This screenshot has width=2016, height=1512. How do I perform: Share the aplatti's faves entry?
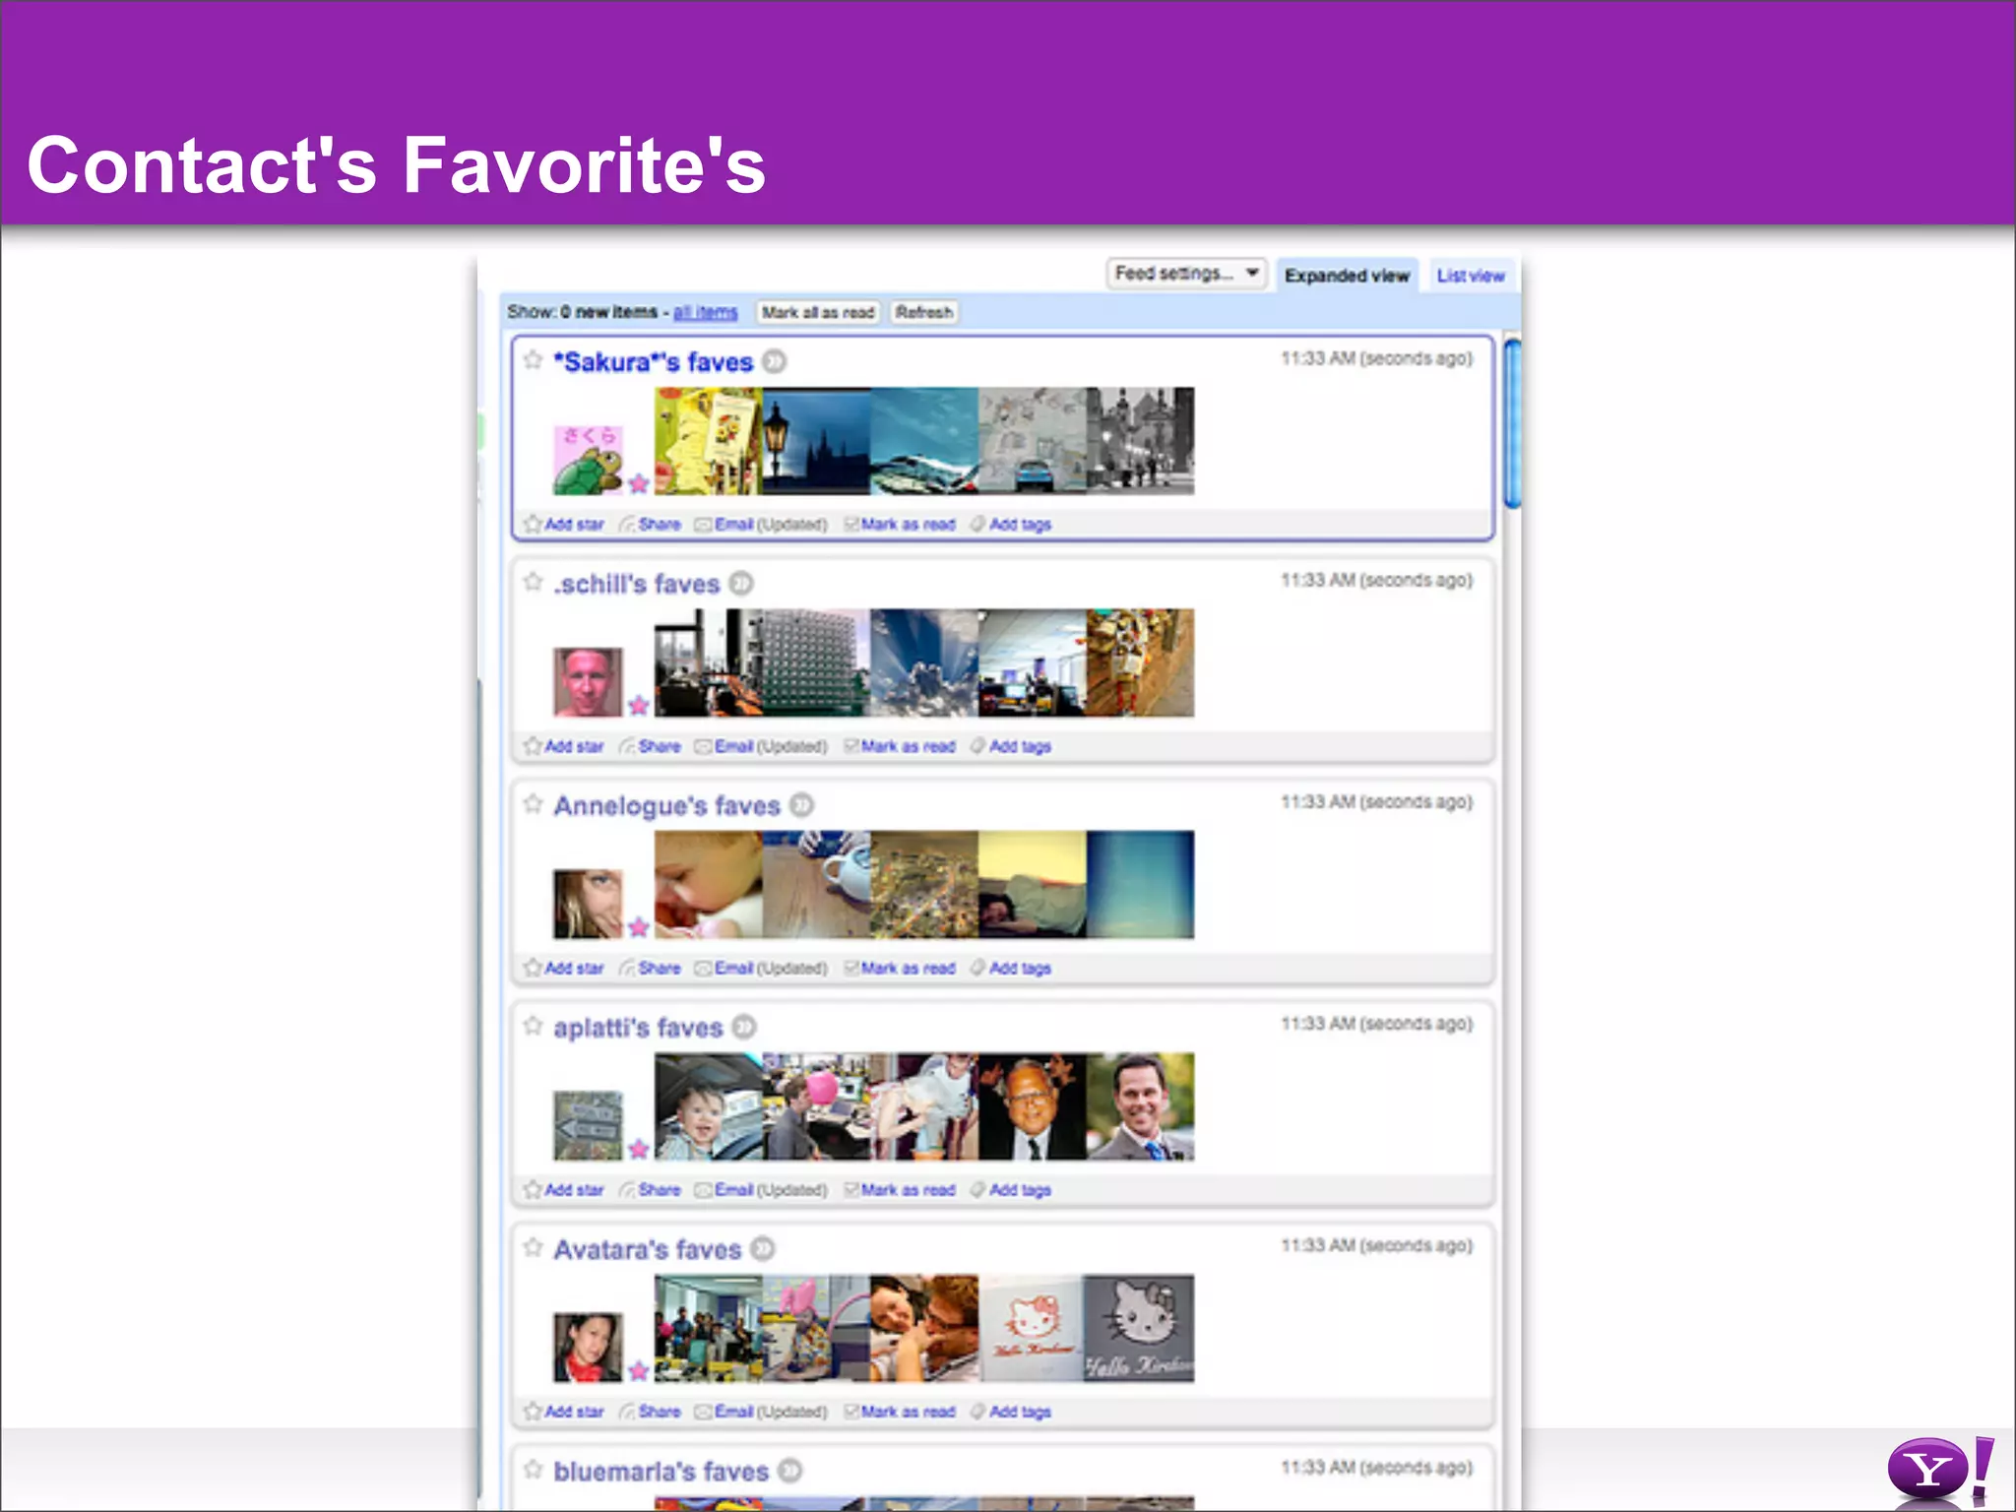tap(650, 1190)
